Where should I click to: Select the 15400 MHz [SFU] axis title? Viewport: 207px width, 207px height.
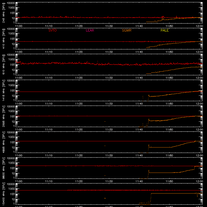3,194
